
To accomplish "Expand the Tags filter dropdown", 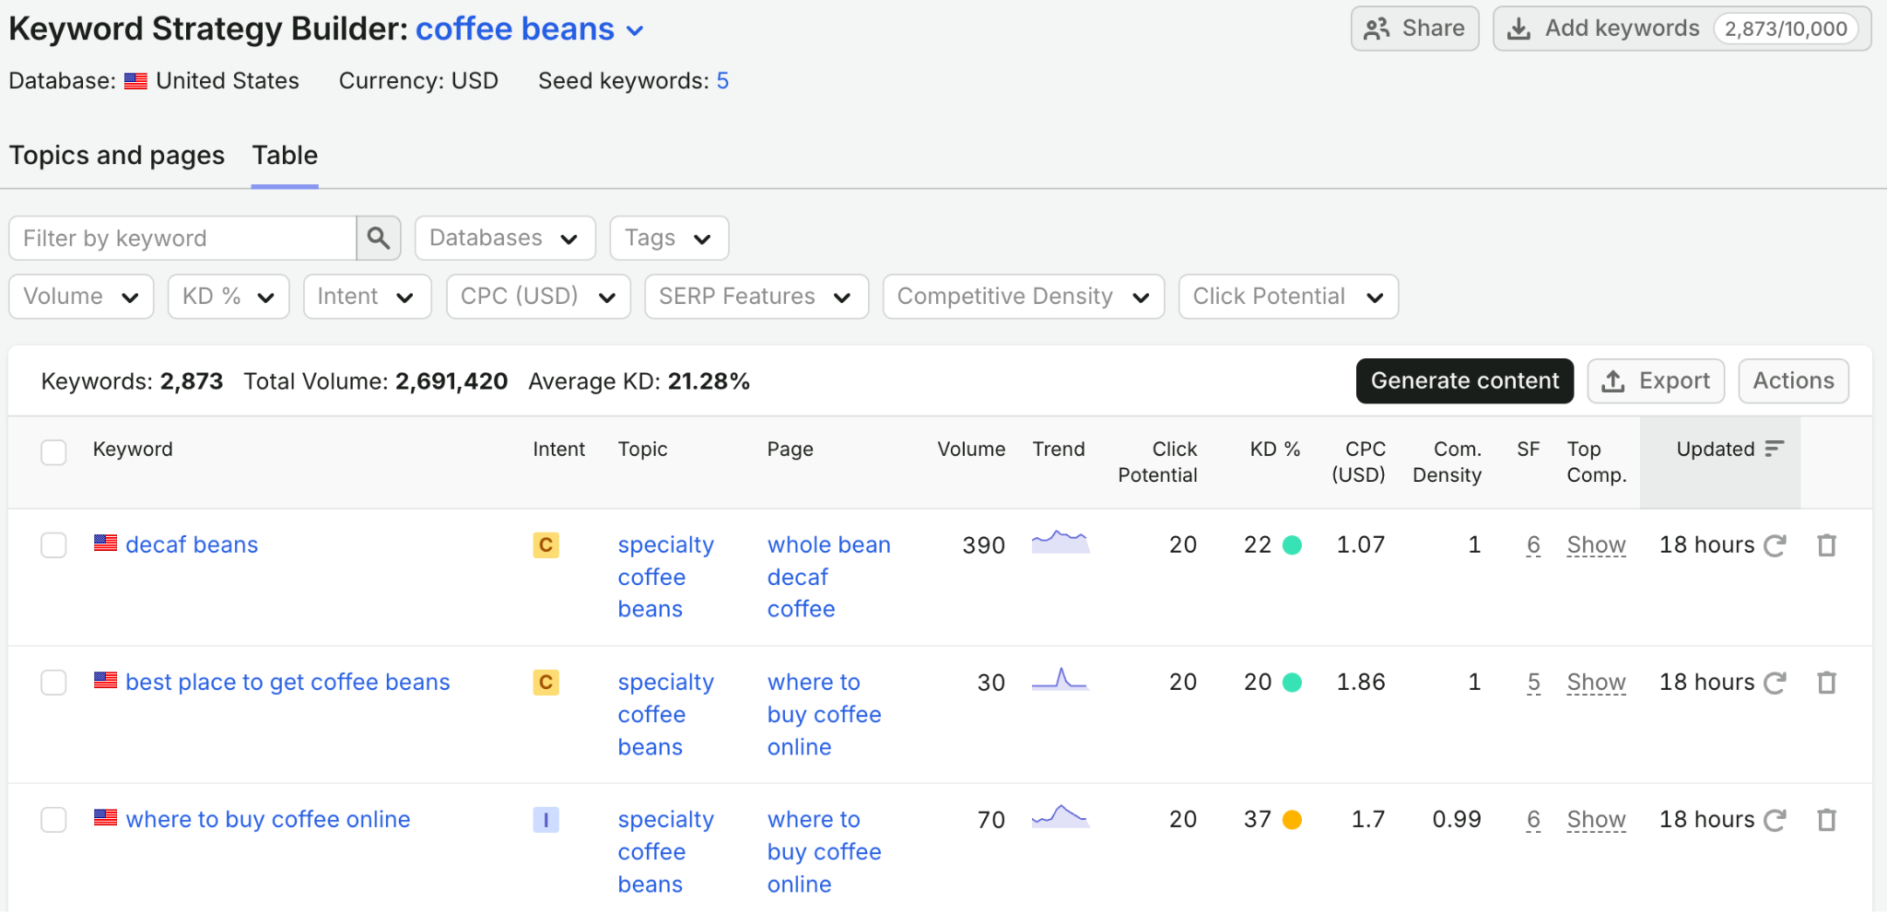I will click(x=669, y=239).
